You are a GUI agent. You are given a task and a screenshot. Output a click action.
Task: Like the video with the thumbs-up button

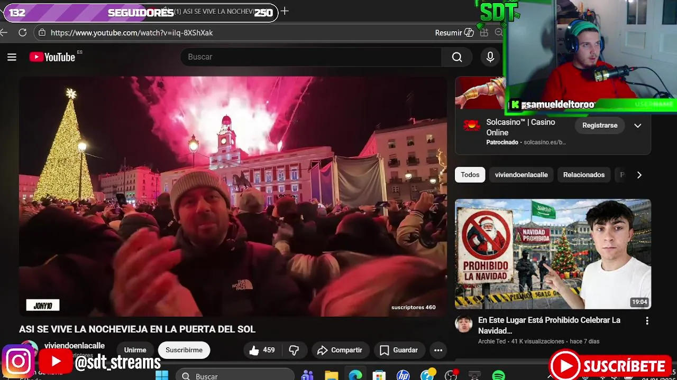point(262,350)
